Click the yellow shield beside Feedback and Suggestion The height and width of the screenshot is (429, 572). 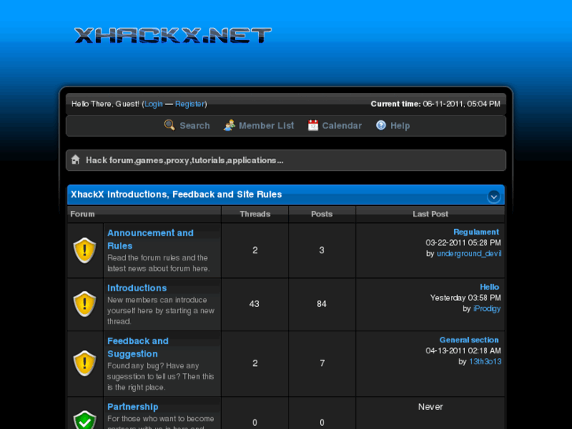coord(85,364)
